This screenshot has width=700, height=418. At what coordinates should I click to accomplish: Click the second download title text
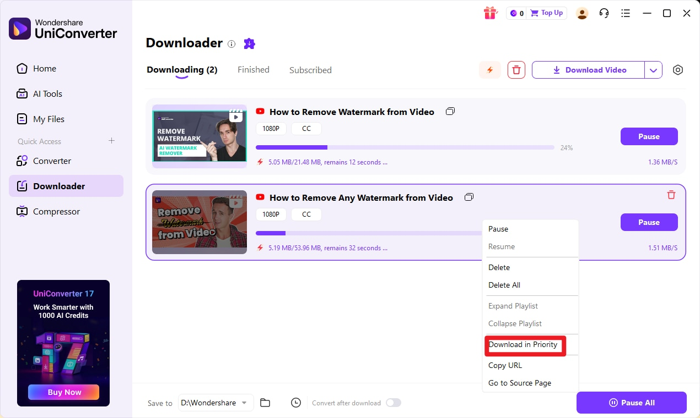(361, 197)
